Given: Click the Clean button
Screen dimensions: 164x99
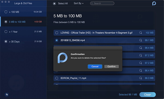Looking at the screenshot, I should pos(148,95).
